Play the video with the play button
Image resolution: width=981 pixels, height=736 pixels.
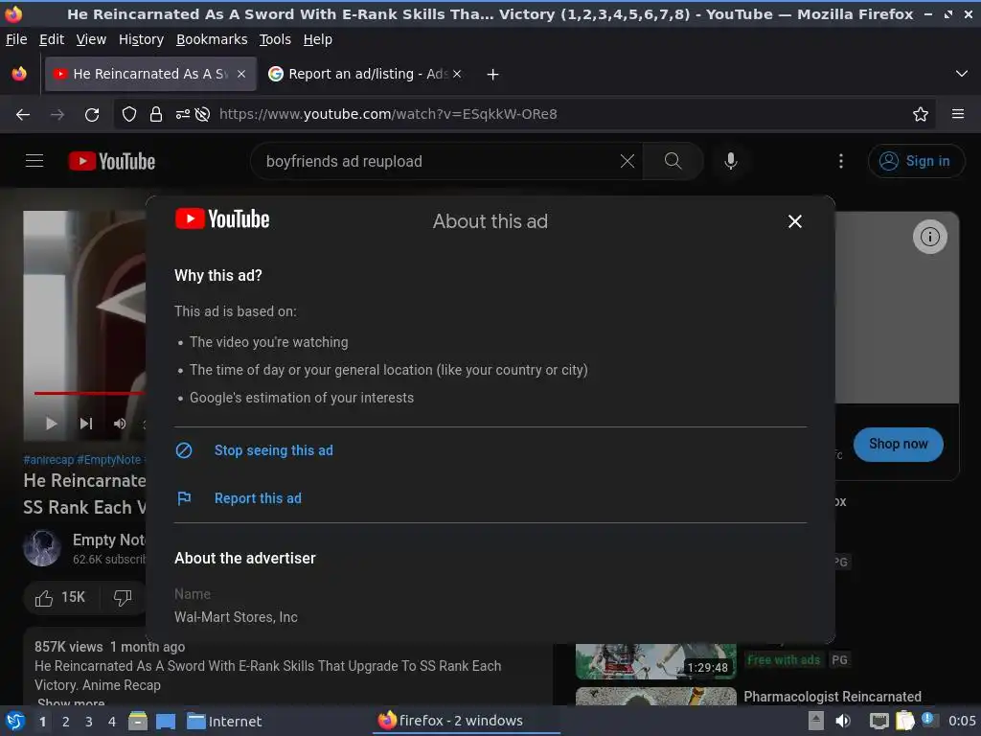tap(52, 424)
